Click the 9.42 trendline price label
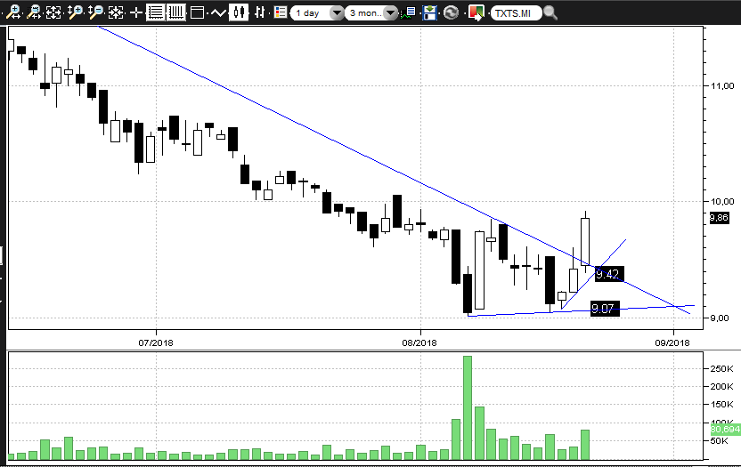This screenshot has width=741, height=467. [607, 274]
